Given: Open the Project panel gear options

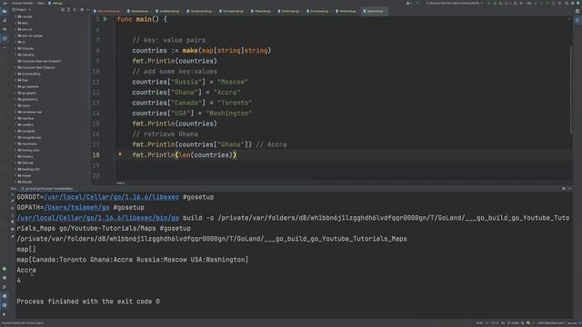Looking at the screenshot, I should (82, 10).
